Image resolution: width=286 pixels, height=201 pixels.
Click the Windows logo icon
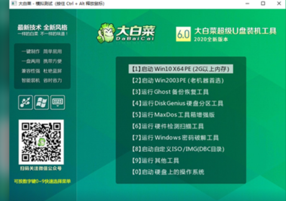(x=41, y=102)
